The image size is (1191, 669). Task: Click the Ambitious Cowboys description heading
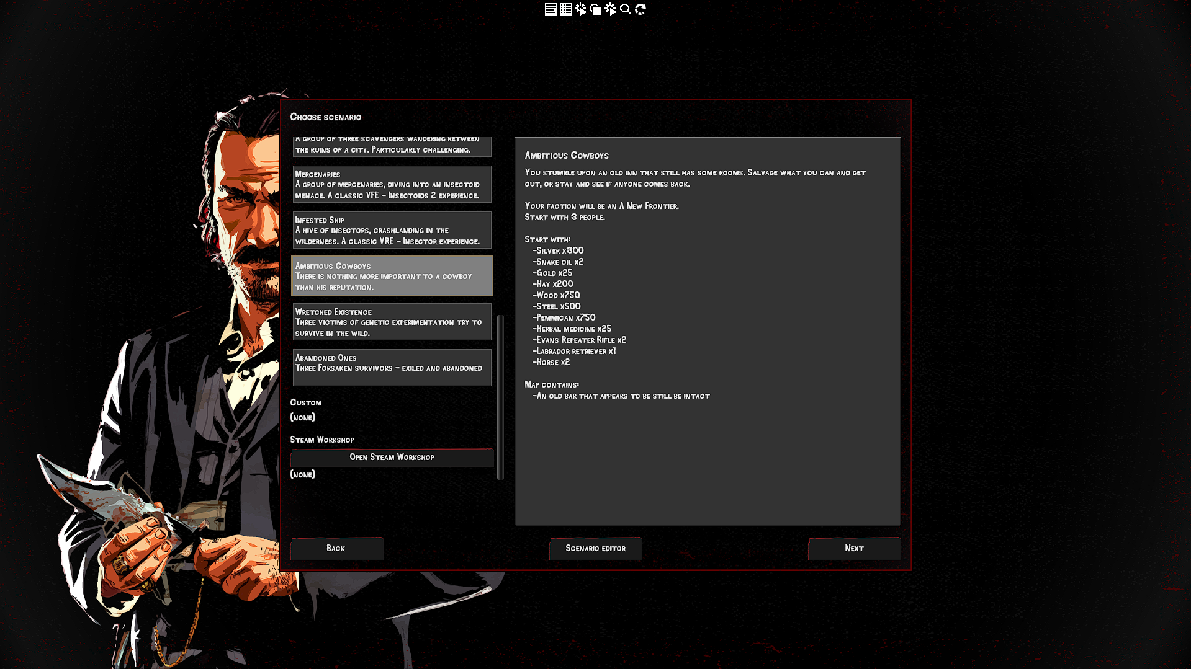[x=567, y=156]
